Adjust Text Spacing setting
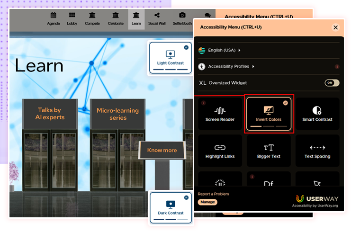Image resolution: width=360 pixels, height=232 pixels. pyautogui.click(x=317, y=151)
